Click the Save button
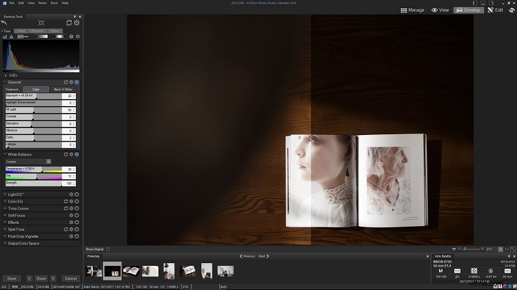Viewport: 517px width, 290px height. click(x=12, y=278)
